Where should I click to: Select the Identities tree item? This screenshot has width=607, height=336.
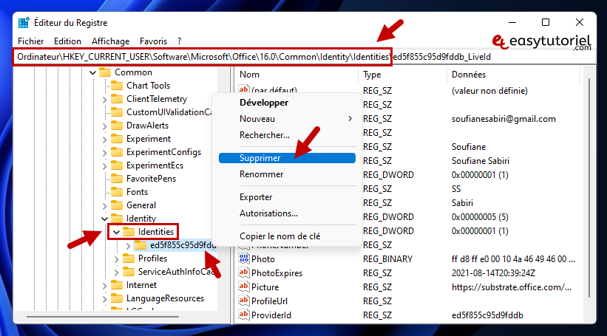pyautogui.click(x=155, y=232)
